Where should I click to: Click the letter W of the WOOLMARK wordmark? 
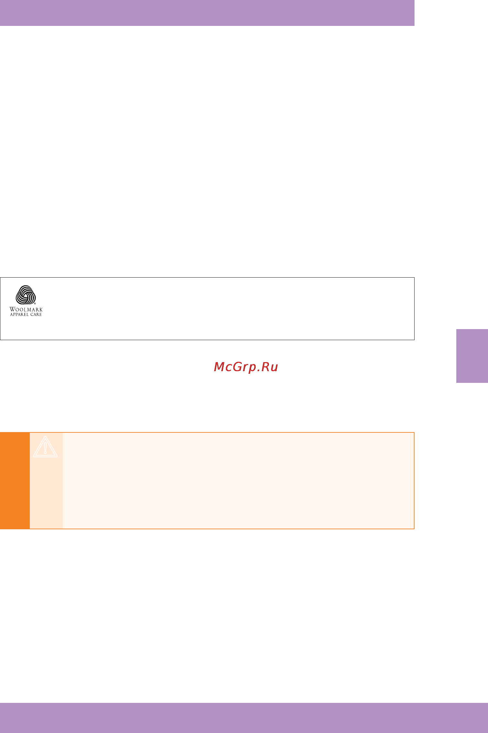(x=12, y=309)
